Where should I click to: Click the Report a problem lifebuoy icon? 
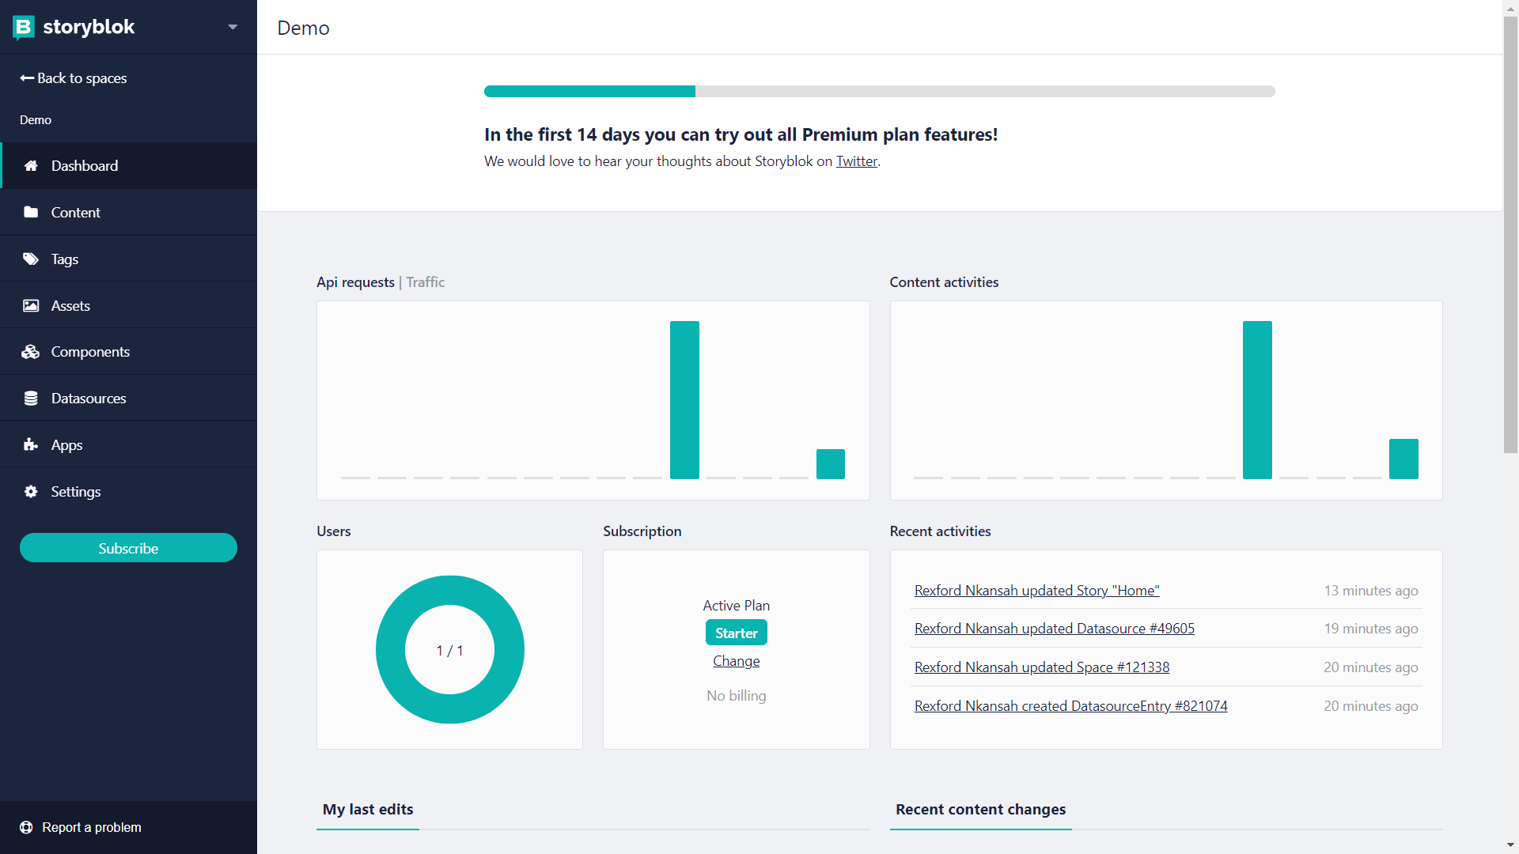pos(26,827)
